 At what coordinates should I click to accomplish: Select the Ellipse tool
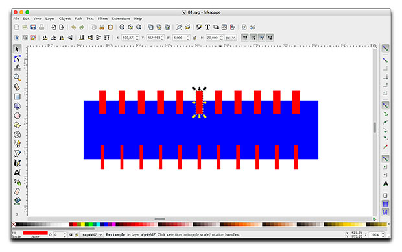coord(17,116)
